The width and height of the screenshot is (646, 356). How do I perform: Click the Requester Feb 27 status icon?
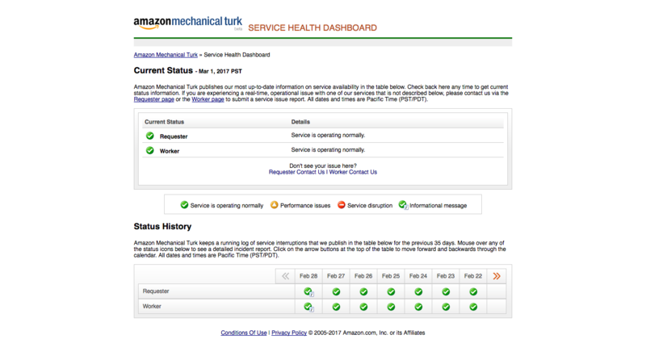336,291
